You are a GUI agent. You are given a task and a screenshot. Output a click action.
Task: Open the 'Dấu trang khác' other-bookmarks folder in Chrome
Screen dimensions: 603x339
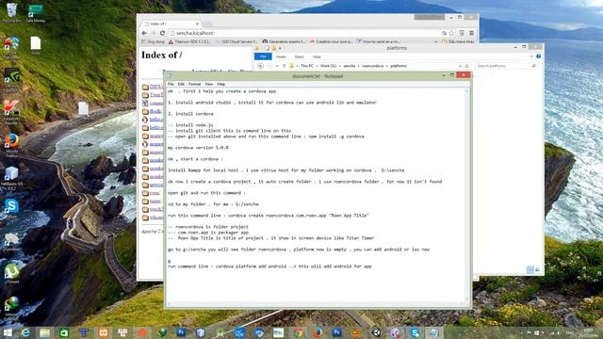(458, 41)
